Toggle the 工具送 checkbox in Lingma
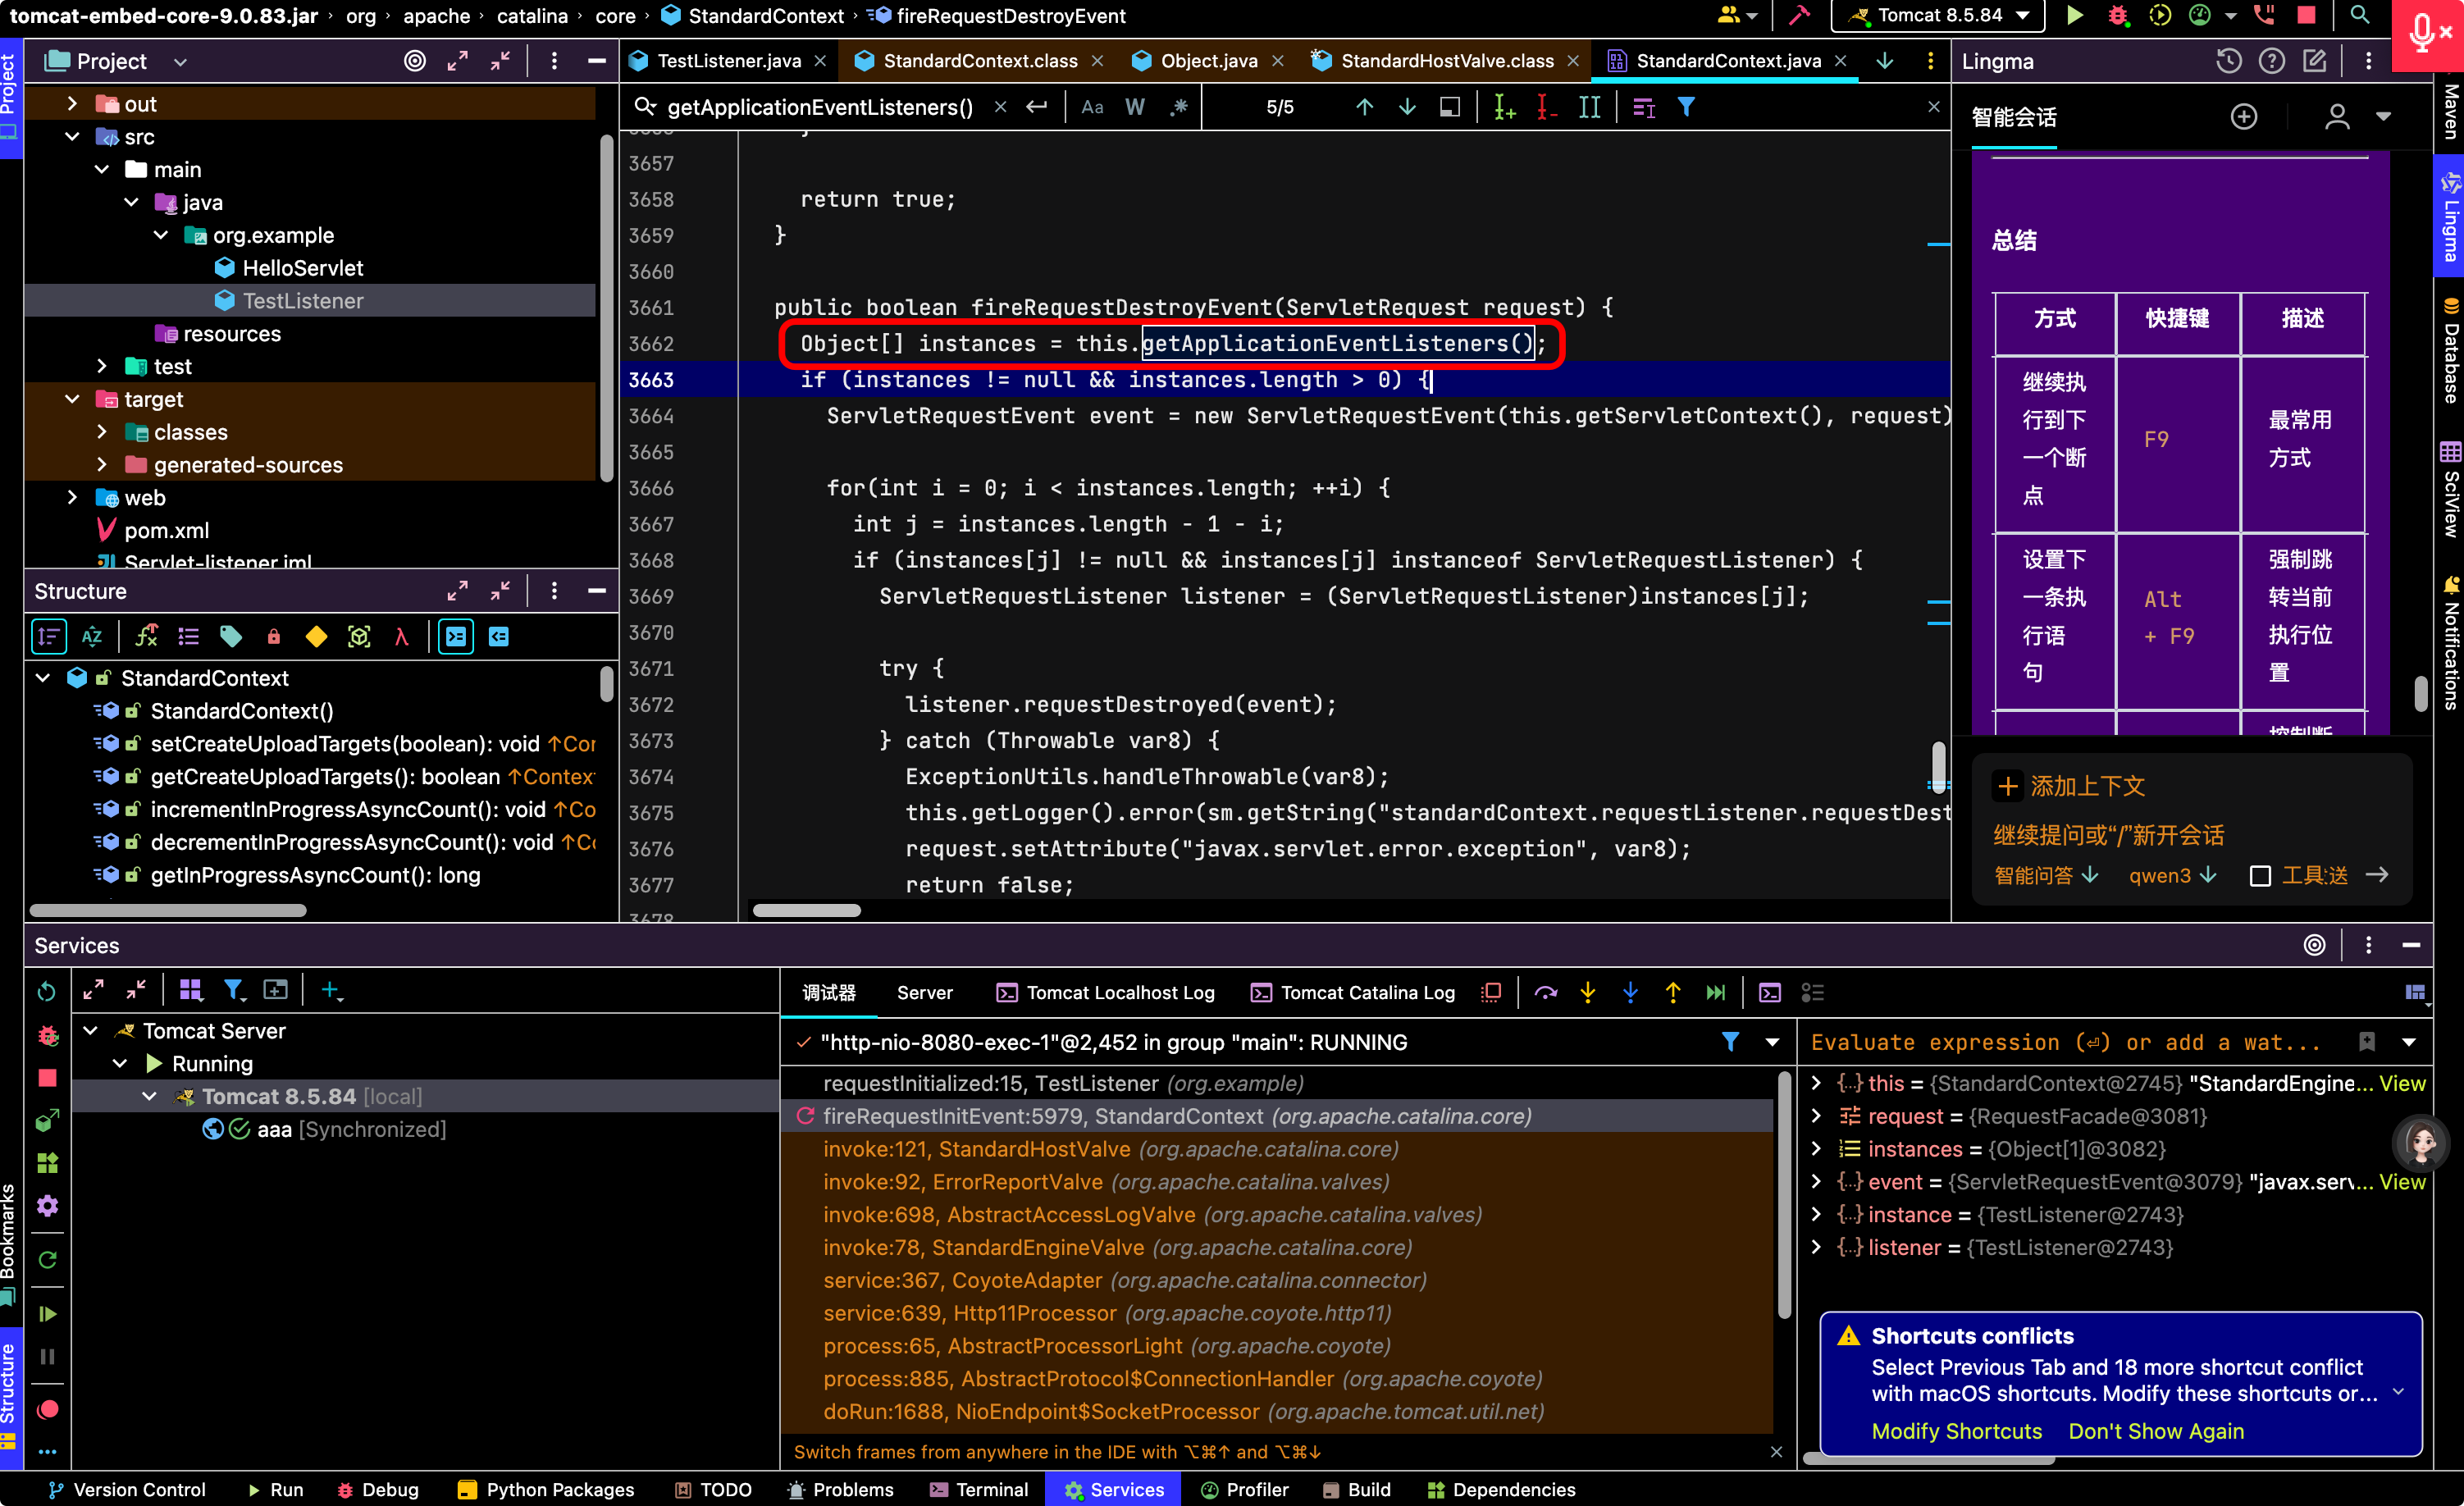 click(2260, 876)
